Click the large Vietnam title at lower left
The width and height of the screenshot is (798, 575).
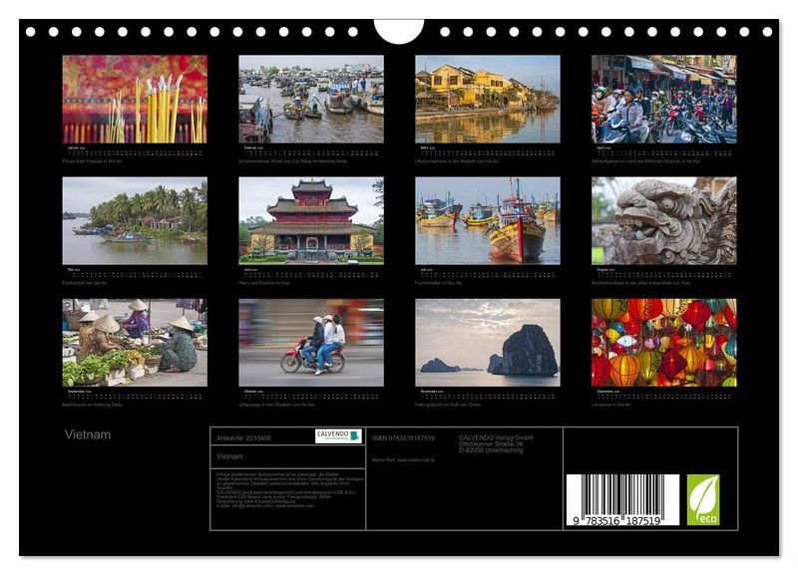point(88,434)
